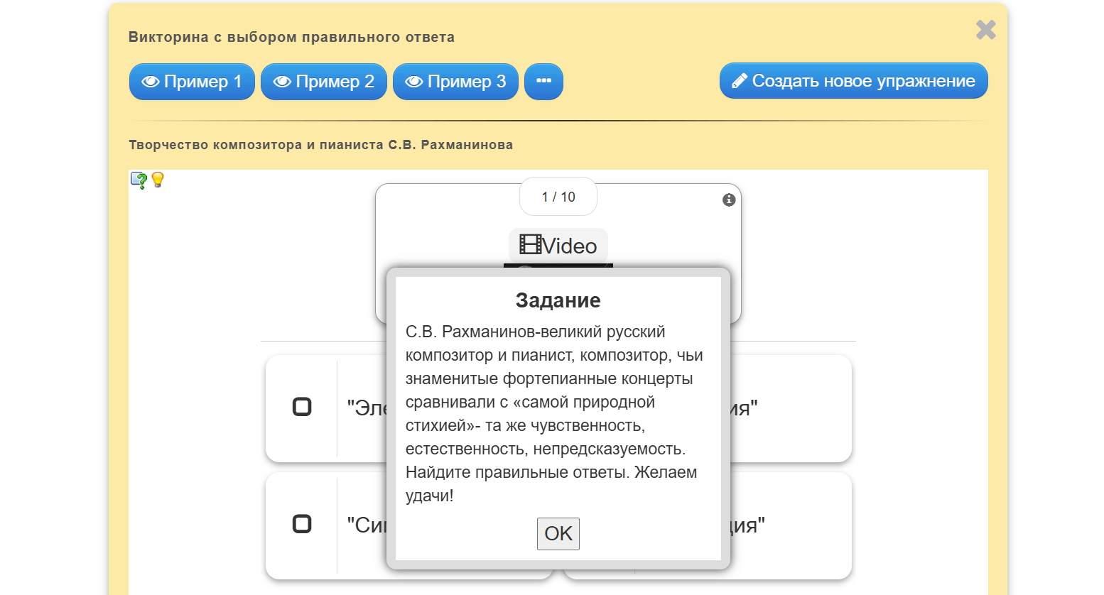1104x595 pixels.
Task: Select the Пример 1 example
Action: click(x=191, y=81)
